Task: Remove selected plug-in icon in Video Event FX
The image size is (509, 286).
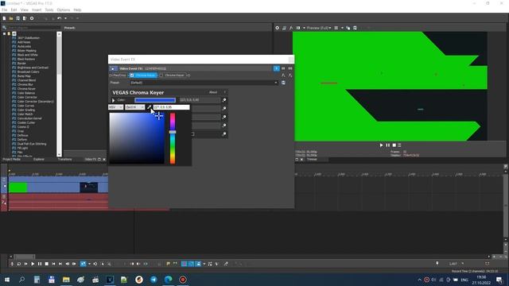Action: point(290,75)
